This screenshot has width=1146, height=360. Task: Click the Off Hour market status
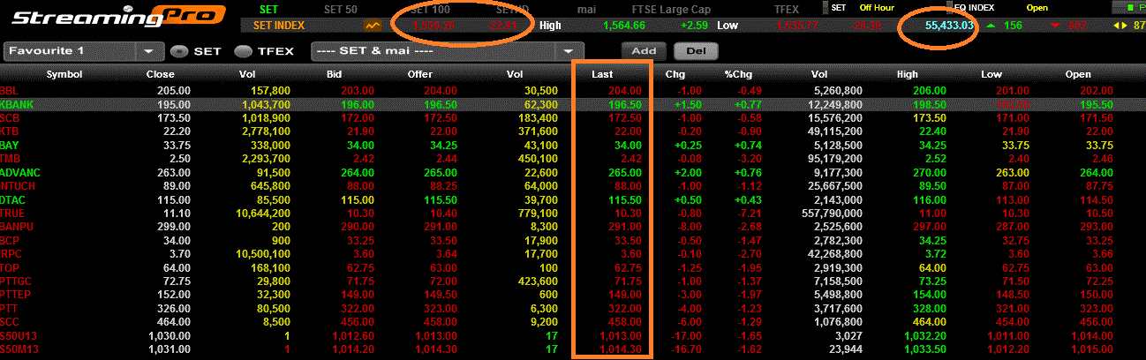pos(878,9)
